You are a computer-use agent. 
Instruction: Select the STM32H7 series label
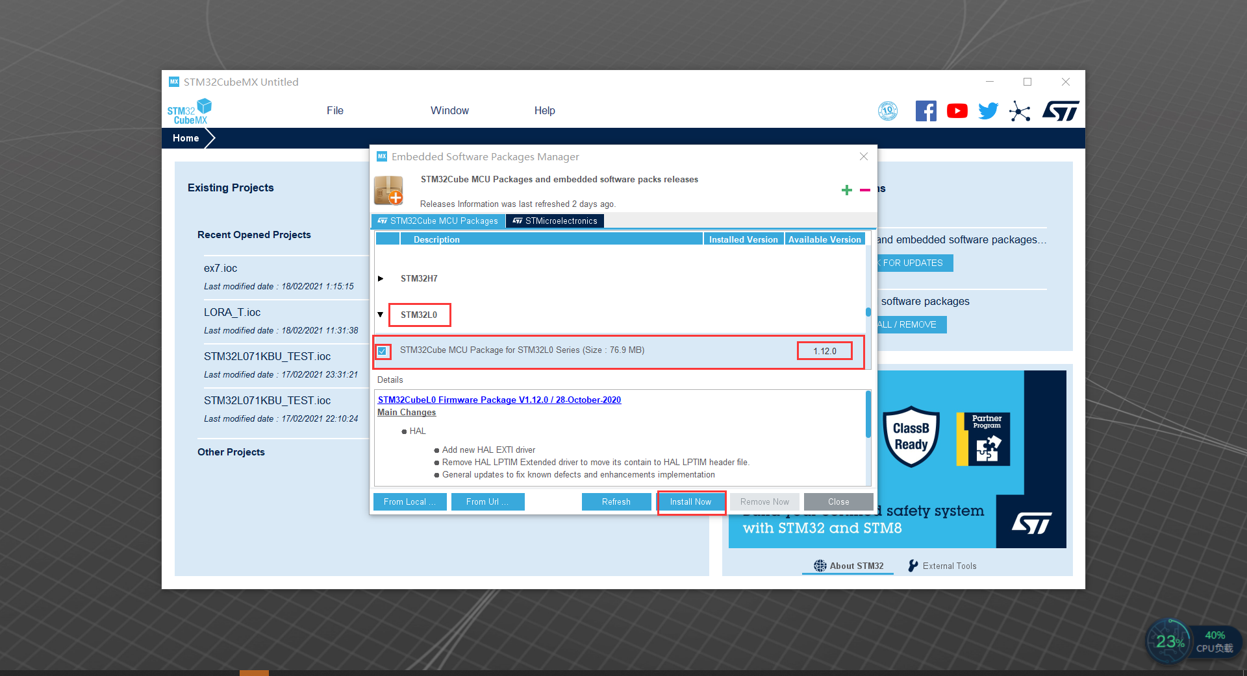tap(419, 279)
